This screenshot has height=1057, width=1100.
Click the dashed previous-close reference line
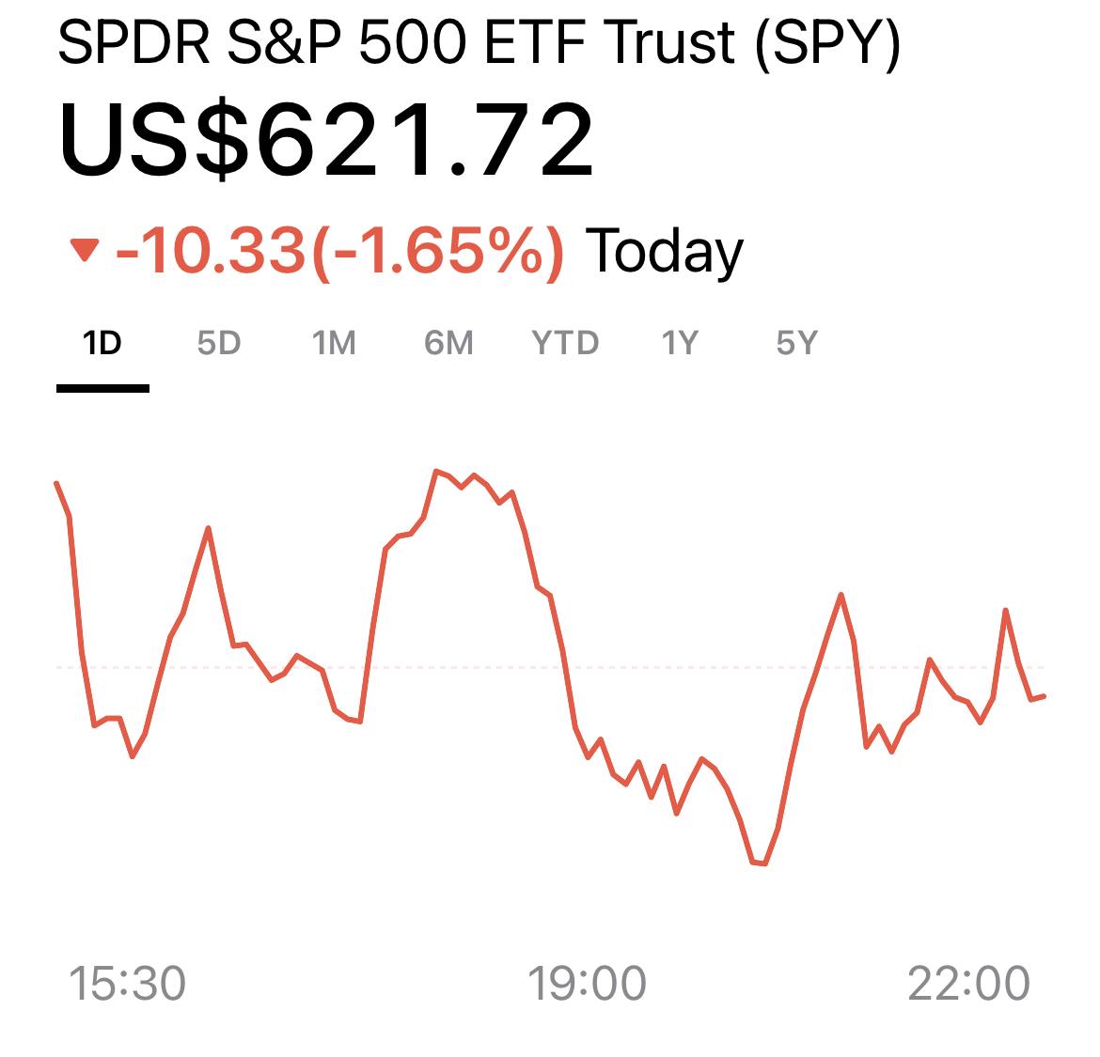(470, 667)
